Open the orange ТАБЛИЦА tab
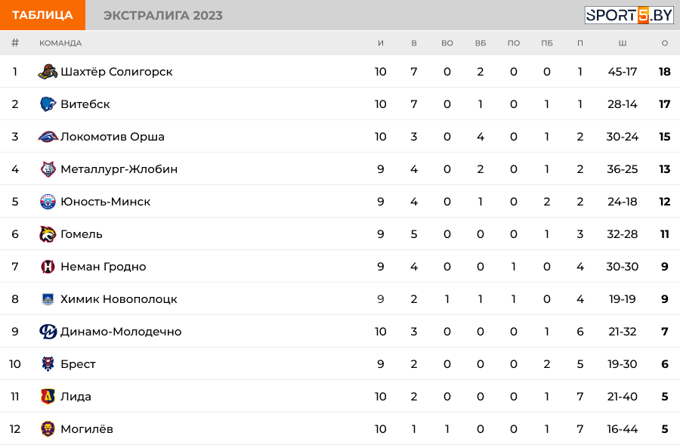Screen dimensions: 680x445 42,15
